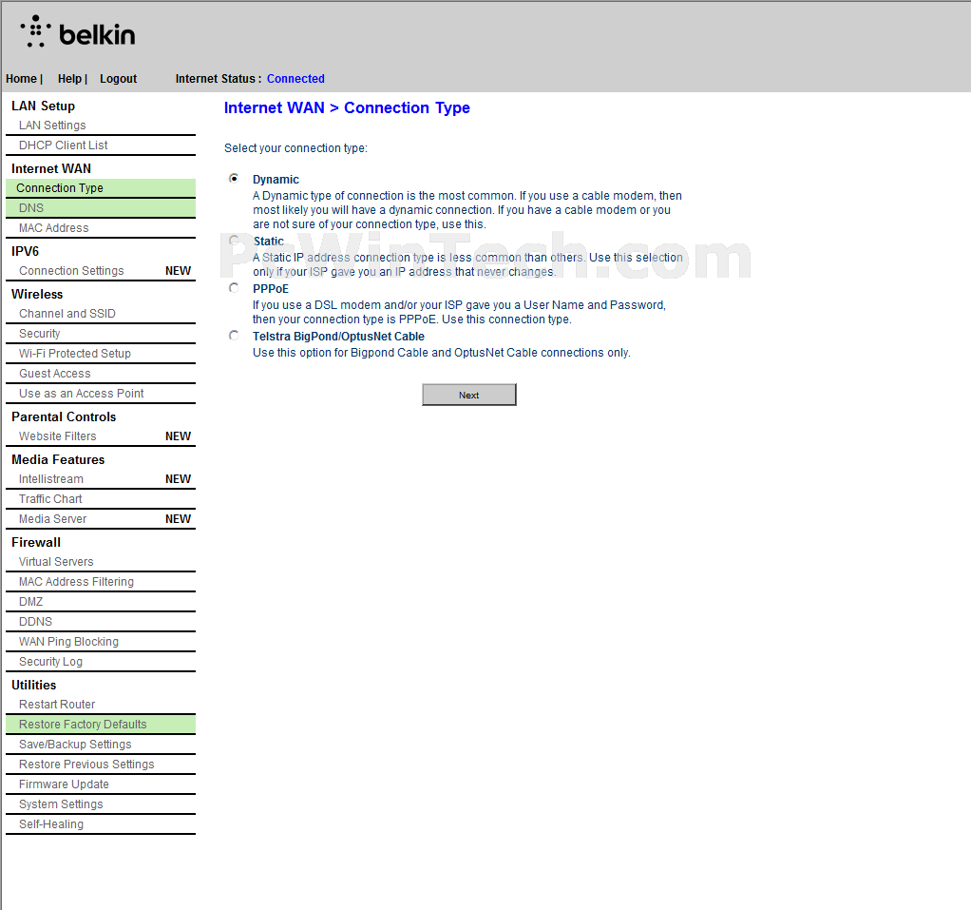971x910 pixels.
Task: Click the PPPoE option label
Action: coord(271,289)
